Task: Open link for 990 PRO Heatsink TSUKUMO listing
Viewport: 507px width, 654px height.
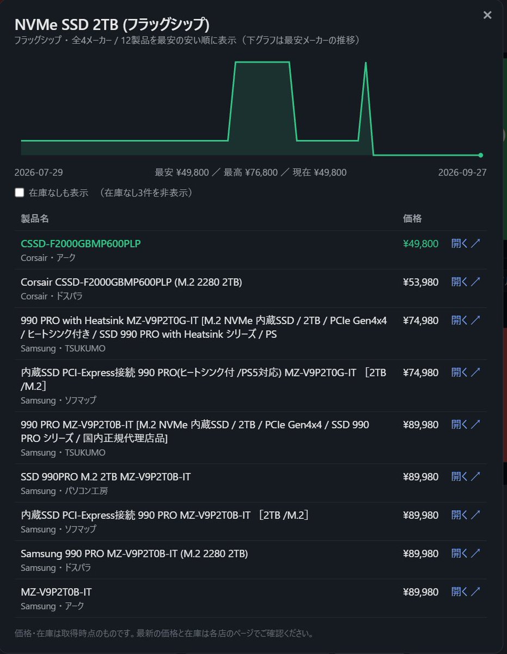Action: pyautogui.click(x=466, y=320)
